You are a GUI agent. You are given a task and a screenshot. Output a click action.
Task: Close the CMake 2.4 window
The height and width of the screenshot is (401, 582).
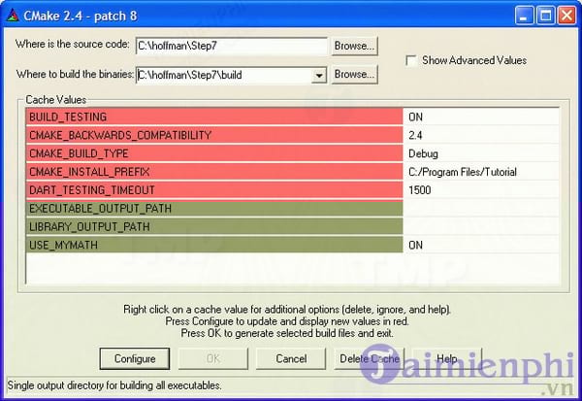click(565, 16)
